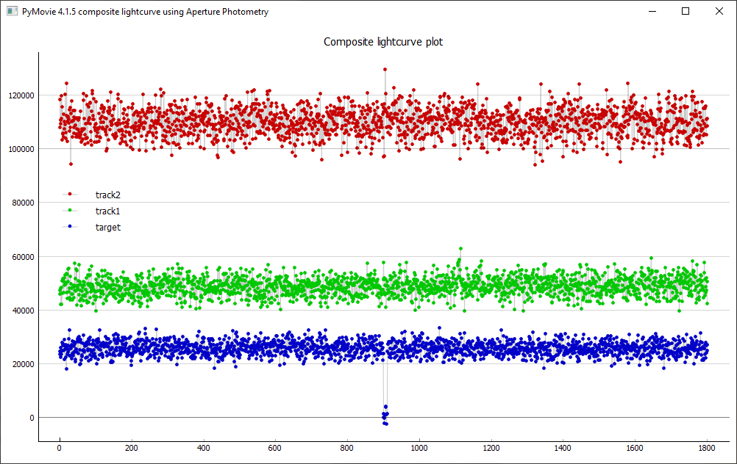Click the highest red track2 outlier point
The image size is (737, 464).
pyautogui.click(x=385, y=70)
